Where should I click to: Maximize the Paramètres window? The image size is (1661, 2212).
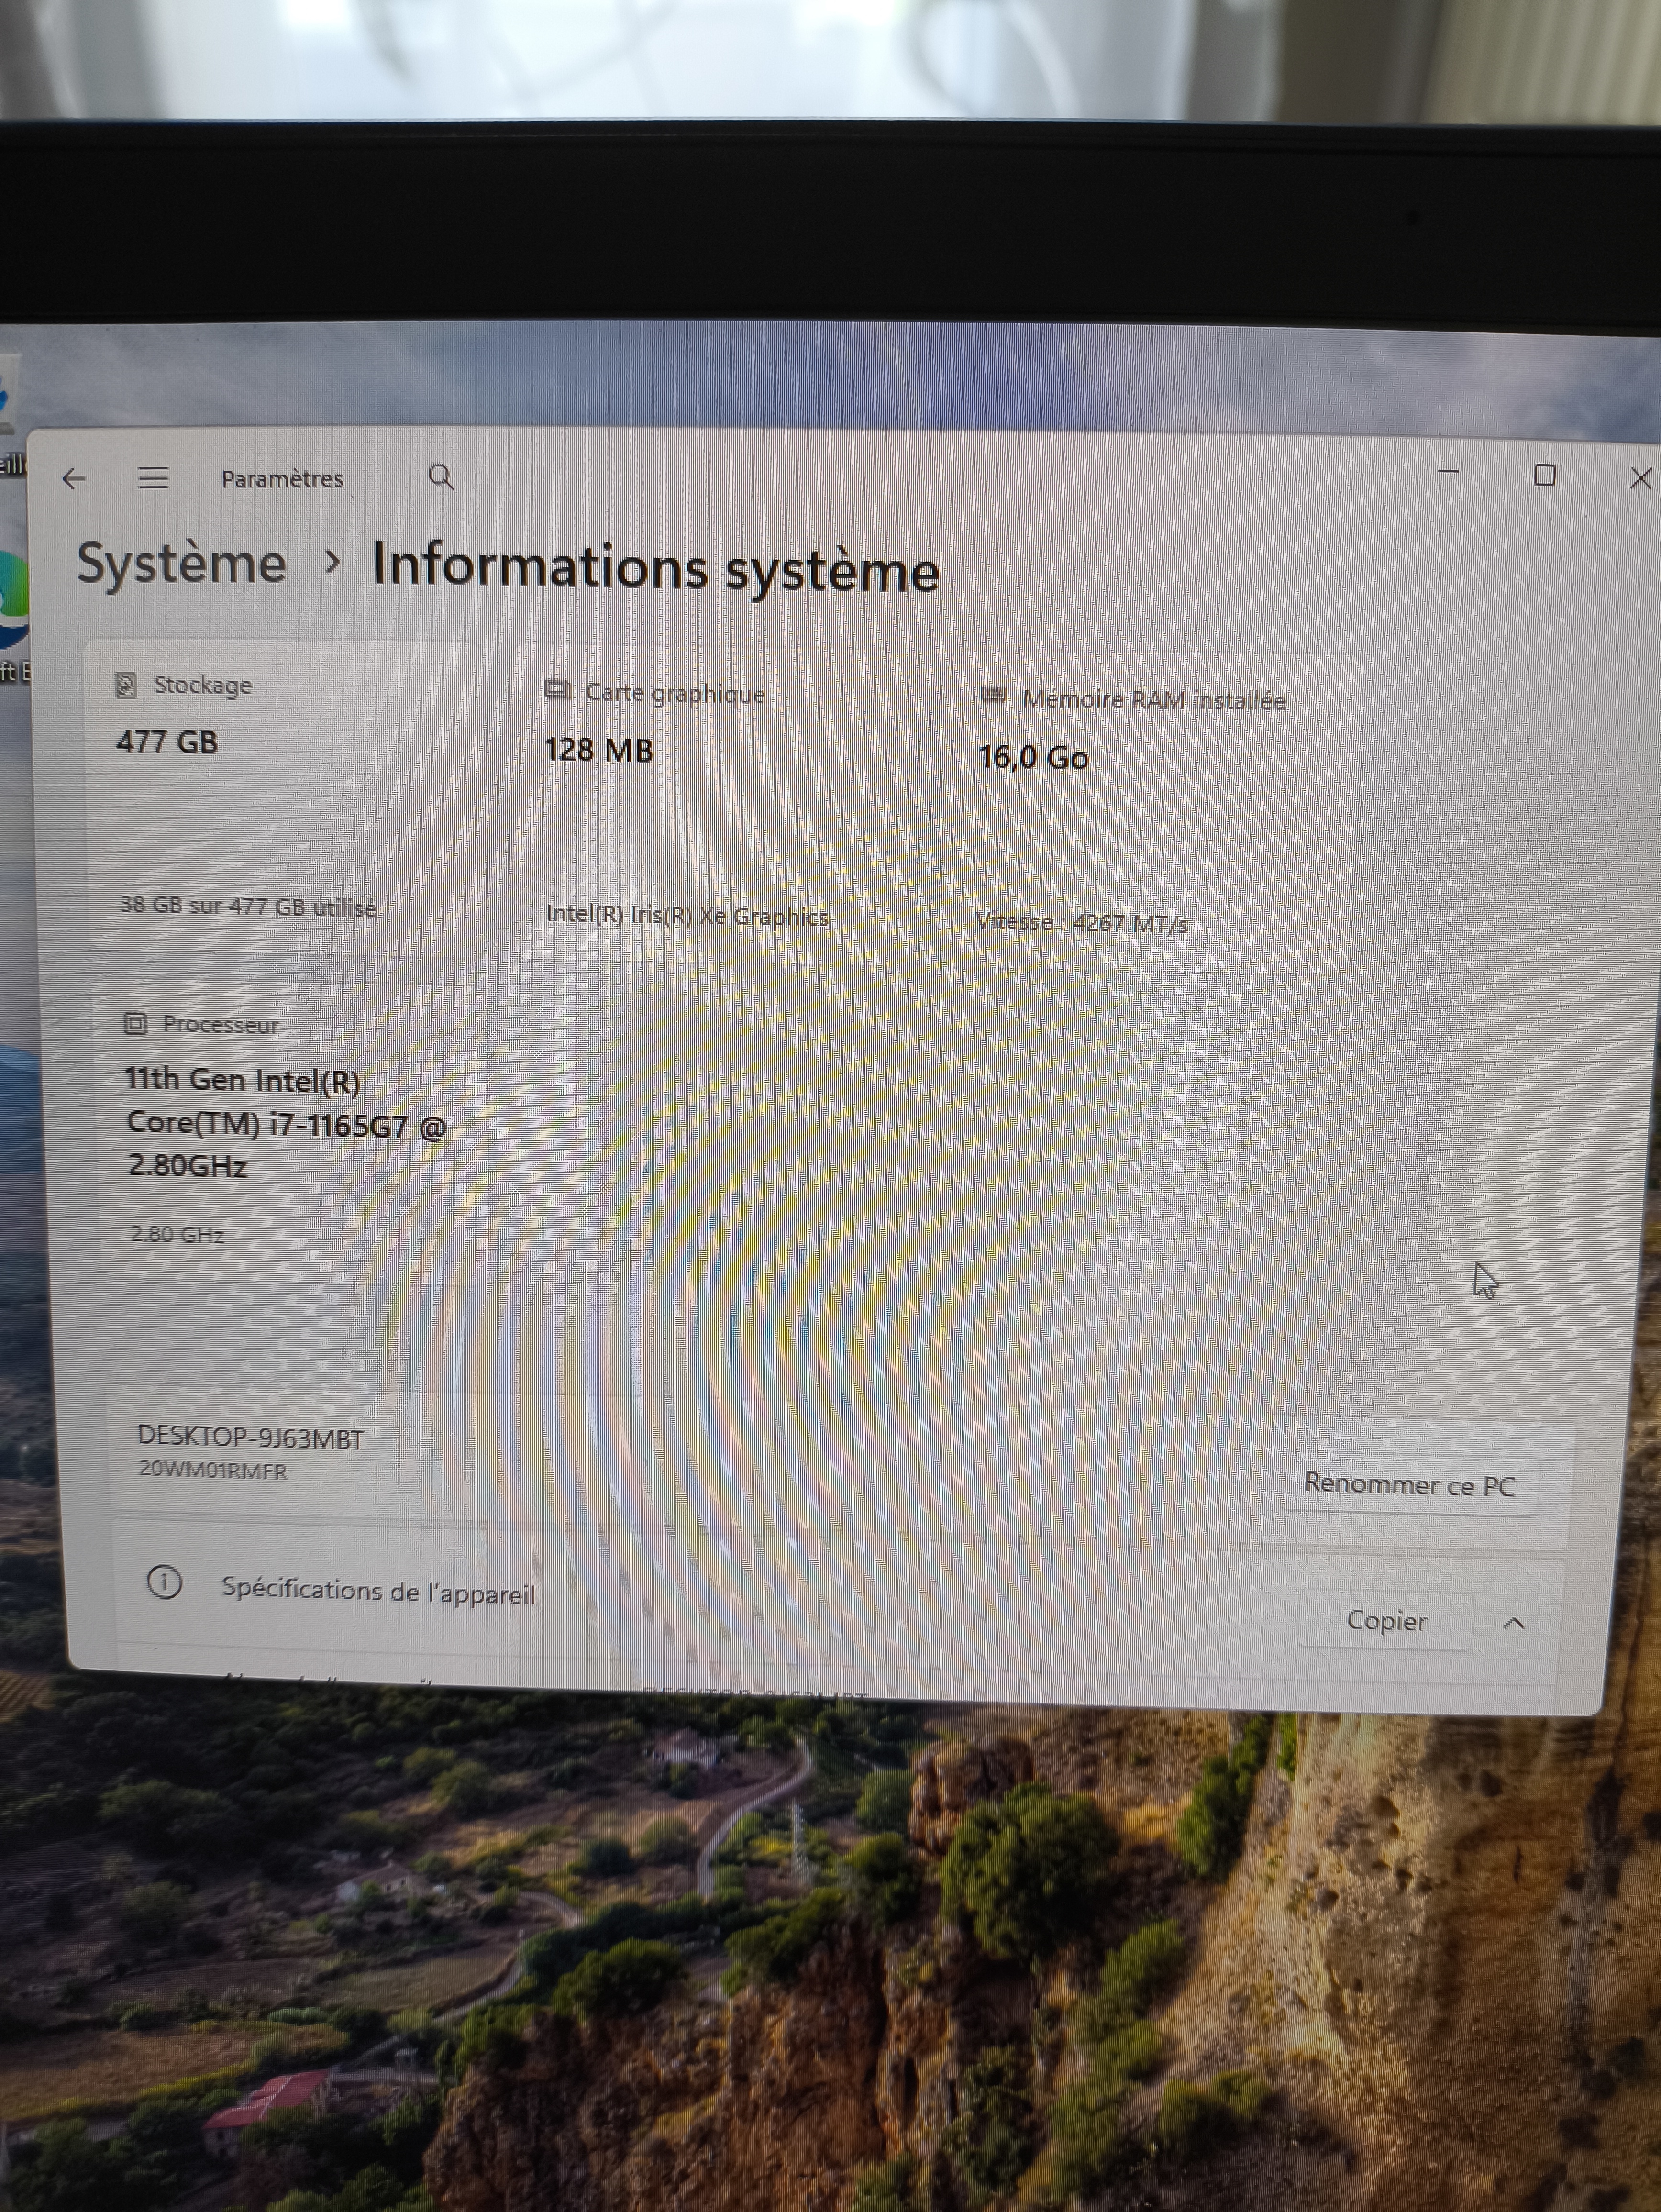click(1545, 476)
